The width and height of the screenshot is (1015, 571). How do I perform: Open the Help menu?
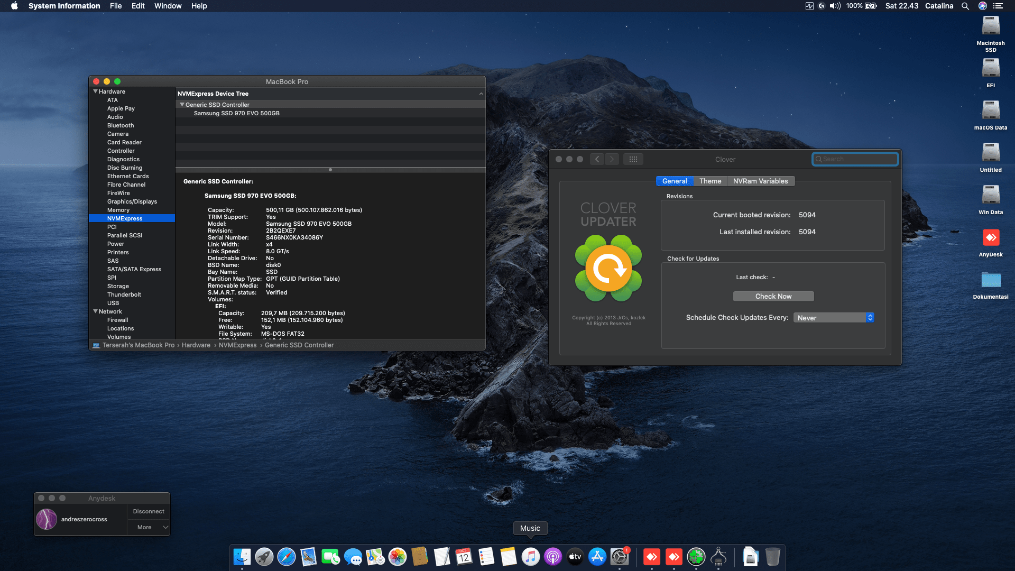[x=199, y=6]
